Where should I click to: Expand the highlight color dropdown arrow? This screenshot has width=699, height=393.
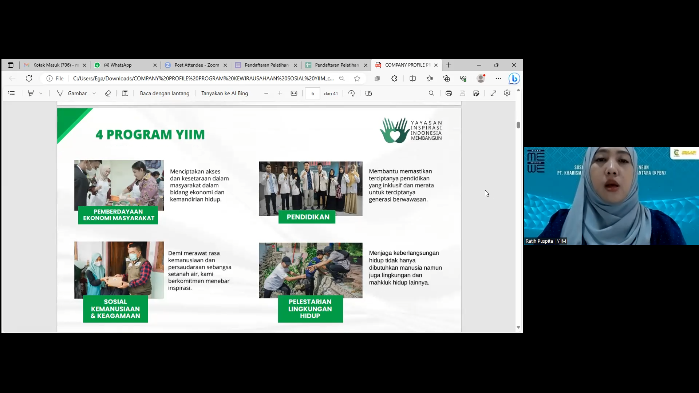click(x=41, y=94)
